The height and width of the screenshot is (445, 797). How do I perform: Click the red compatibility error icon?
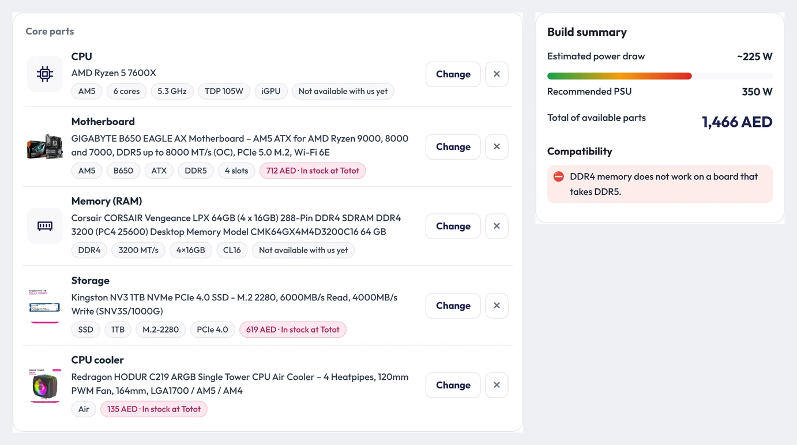pos(558,177)
